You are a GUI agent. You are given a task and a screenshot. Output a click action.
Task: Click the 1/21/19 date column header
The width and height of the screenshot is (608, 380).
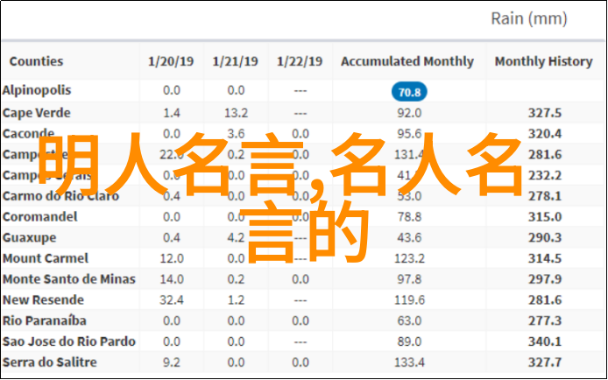coord(236,61)
